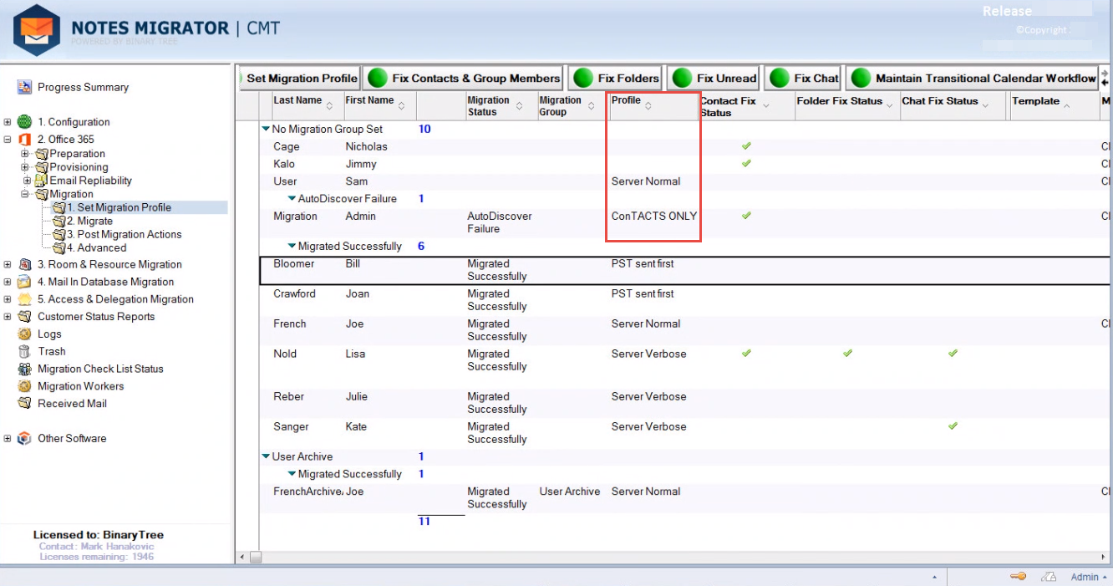The width and height of the screenshot is (1113, 586).
Task: Sort by the Last Name column header
Action: [x=297, y=100]
